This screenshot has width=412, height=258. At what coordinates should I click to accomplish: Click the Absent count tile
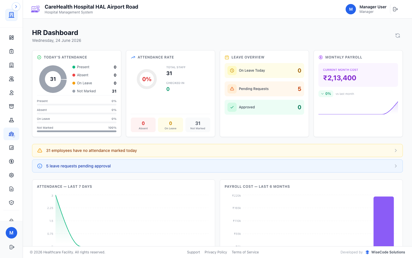pyautogui.click(x=143, y=125)
